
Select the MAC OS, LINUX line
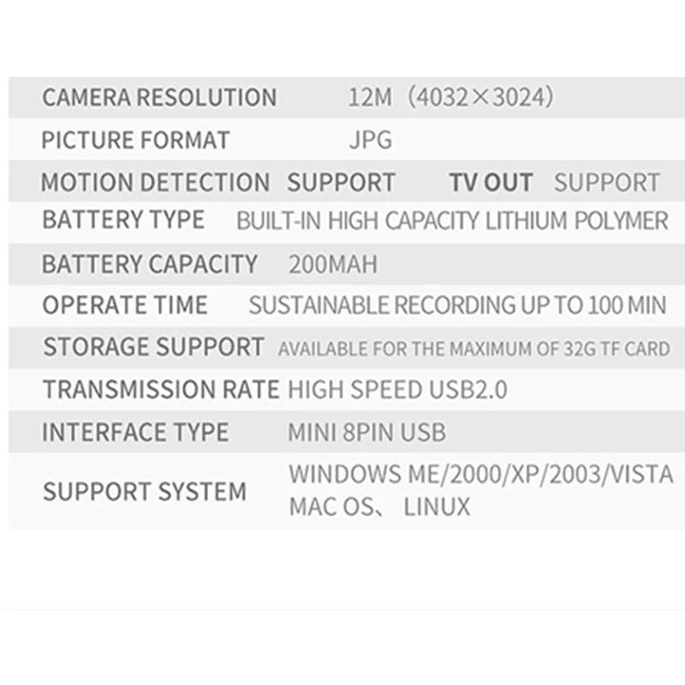coord(379,507)
